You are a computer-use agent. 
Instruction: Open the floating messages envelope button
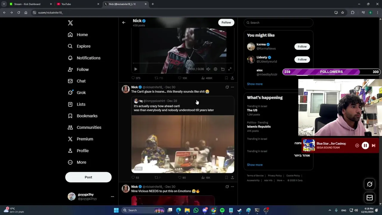[369, 198]
